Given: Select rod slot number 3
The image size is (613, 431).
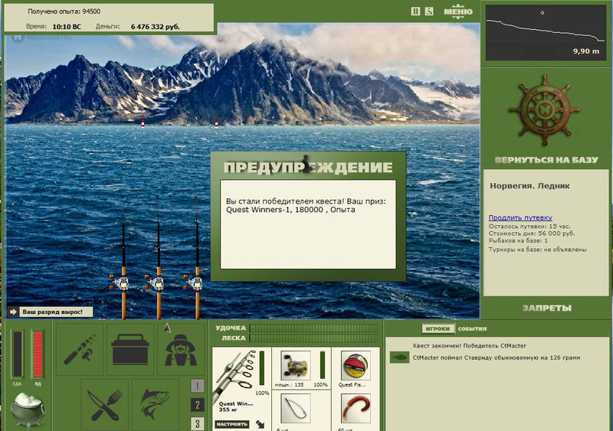Looking at the screenshot, I should coord(197,423).
